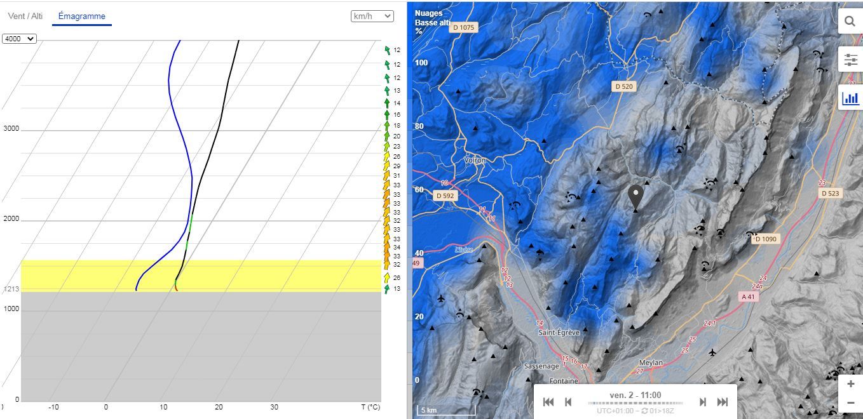
Task: Click the yellow boundary layer band on emagram
Action: (x=201, y=276)
